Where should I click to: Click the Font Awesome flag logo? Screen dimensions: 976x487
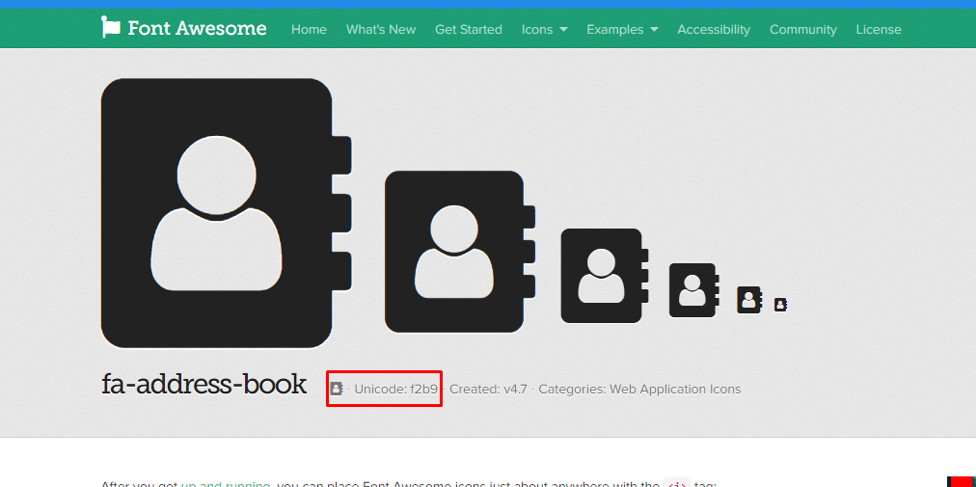tap(111, 28)
